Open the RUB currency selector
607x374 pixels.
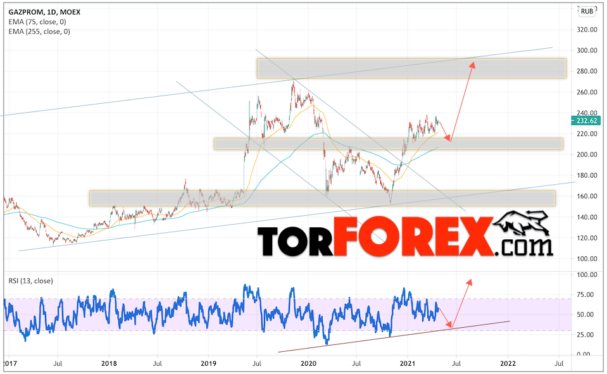click(x=587, y=11)
